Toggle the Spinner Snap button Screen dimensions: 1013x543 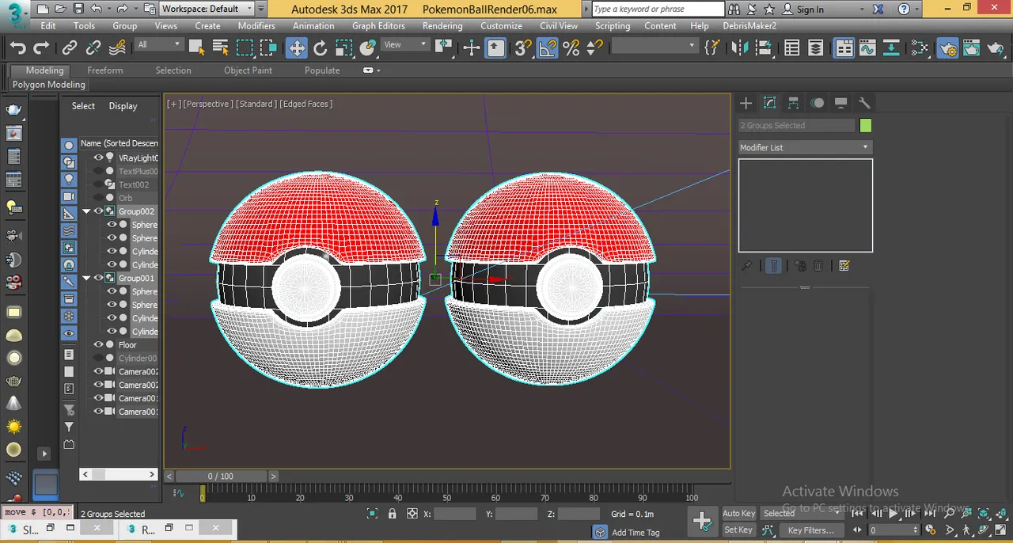point(594,48)
